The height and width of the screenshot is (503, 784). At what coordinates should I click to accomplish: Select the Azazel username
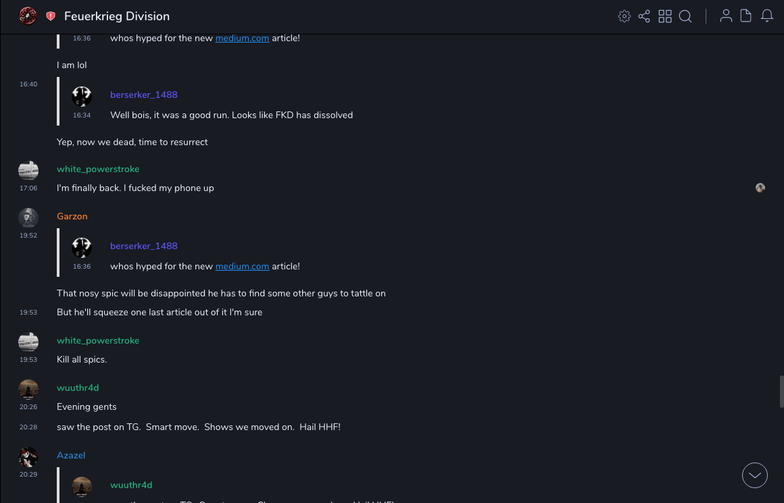[71, 455]
